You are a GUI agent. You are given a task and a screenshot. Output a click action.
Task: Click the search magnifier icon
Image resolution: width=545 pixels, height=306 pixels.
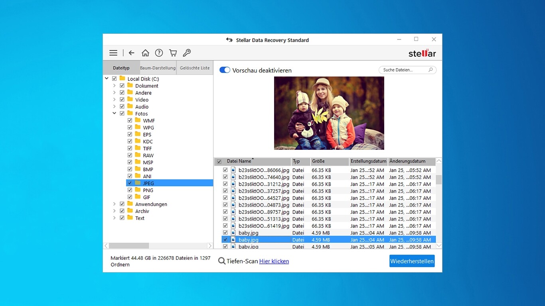(x=430, y=70)
